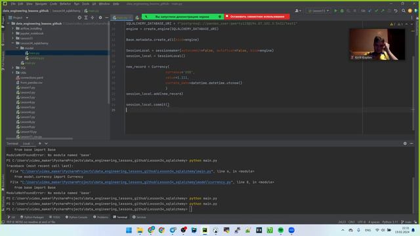The image size is (420, 236).
Task: Open currency.py traceback link in terminal
Action: [x=126, y=182]
